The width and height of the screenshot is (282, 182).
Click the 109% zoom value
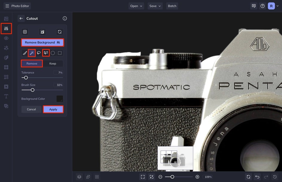(x=208, y=177)
